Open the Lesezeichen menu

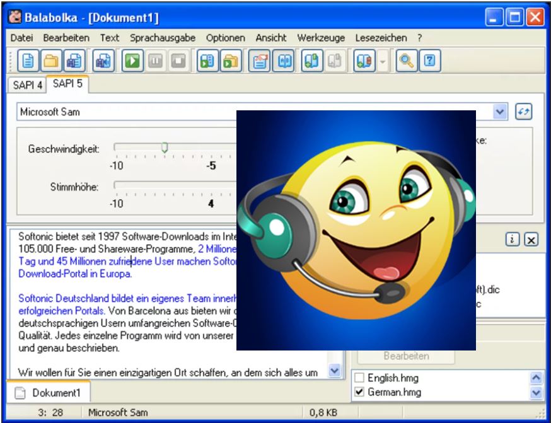(381, 38)
